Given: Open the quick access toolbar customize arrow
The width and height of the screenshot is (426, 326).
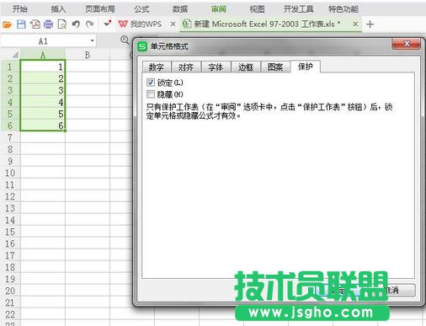Looking at the screenshot, I should pos(107,24).
